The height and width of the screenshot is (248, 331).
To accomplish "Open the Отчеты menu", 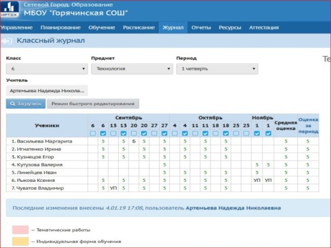I will (201, 28).
